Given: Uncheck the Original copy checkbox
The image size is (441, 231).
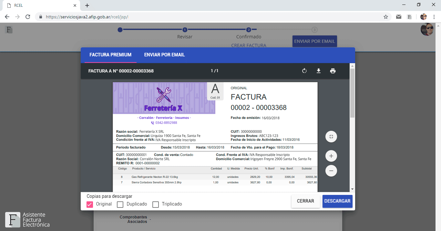Looking at the screenshot, I should pyautogui.click(x=89, y=204).
